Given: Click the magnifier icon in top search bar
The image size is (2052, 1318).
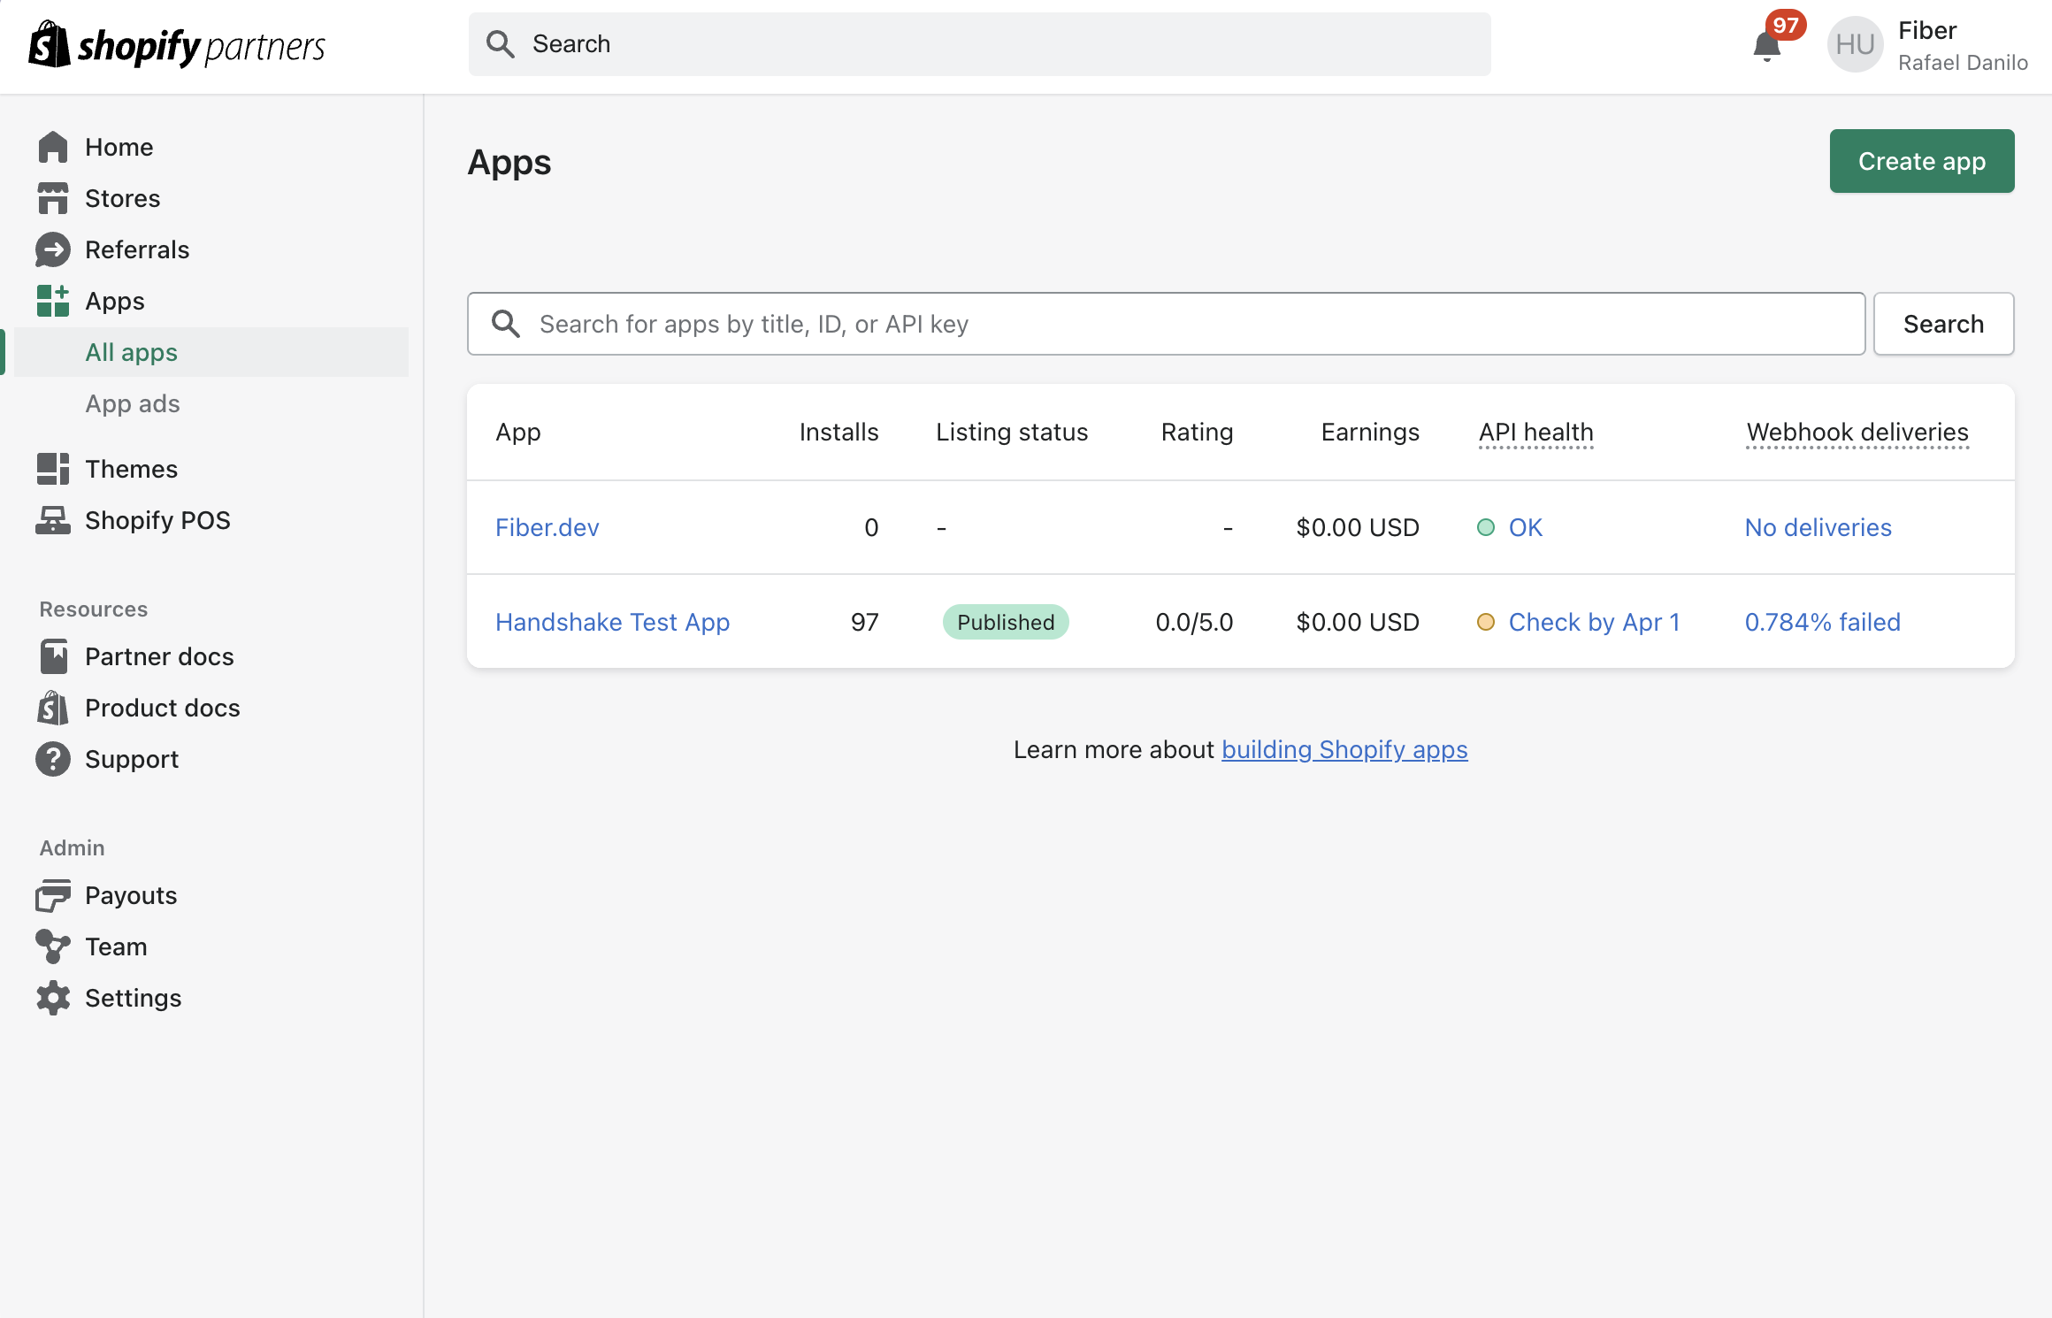Looking at the screenshot, I should (x=501, y=44).
